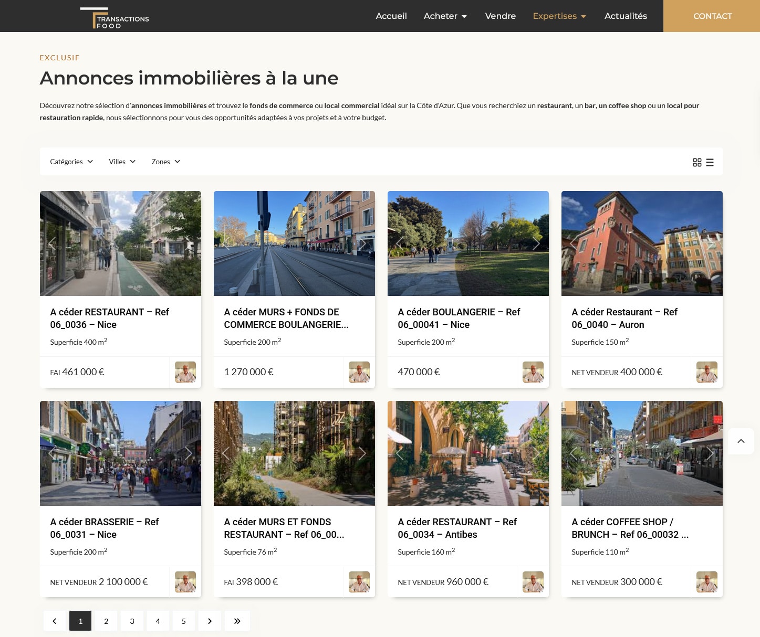Viewport: 760px width, 637px height.
Task: Switch to list view layout icon
Action: [x=710, y=163]
